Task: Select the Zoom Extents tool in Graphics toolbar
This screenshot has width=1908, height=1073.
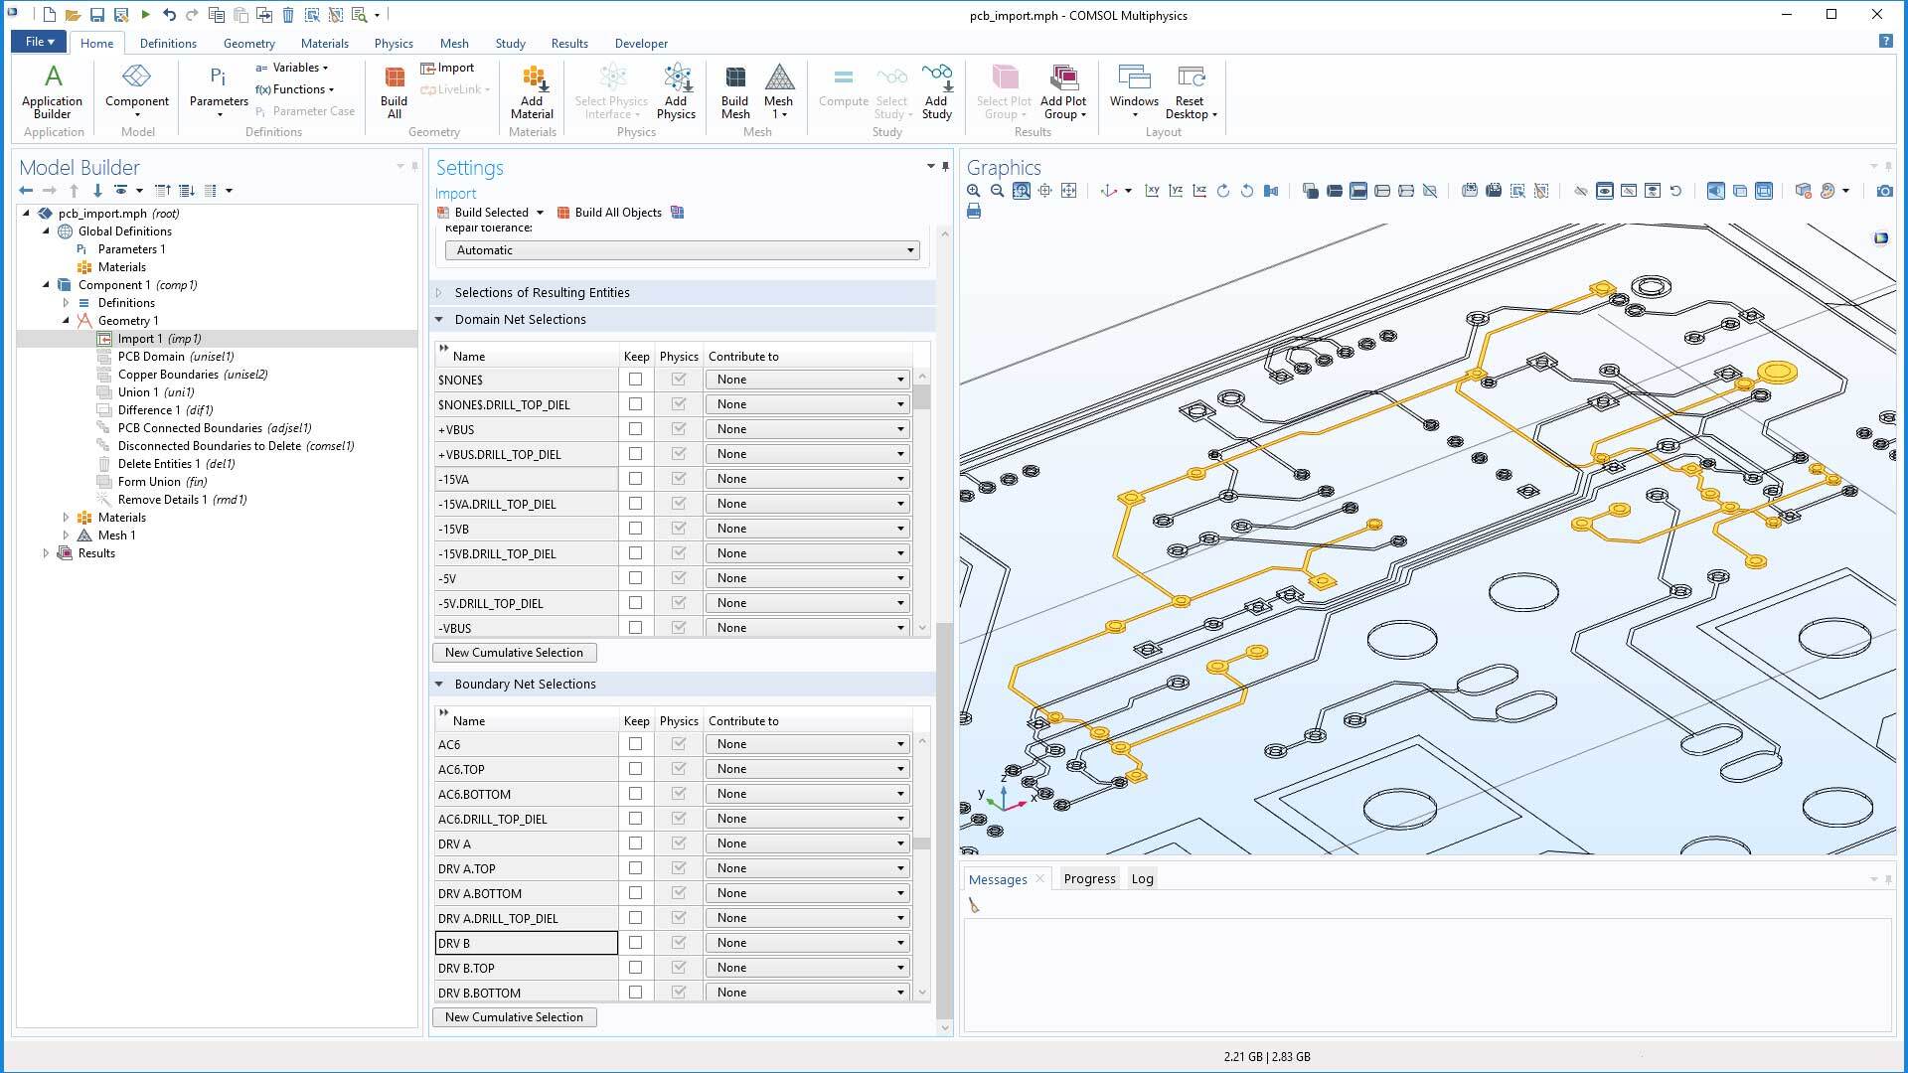Action: [x=1044, y=190]
